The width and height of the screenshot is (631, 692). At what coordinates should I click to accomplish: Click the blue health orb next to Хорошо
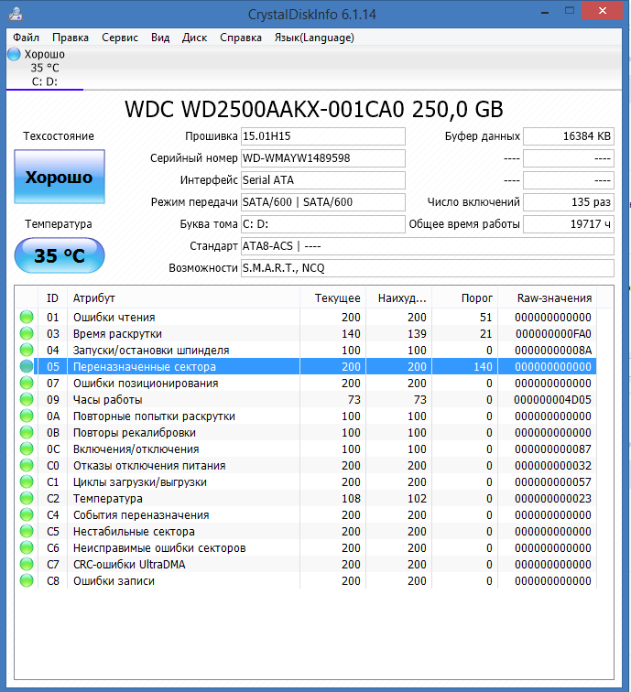coord(14,54)
